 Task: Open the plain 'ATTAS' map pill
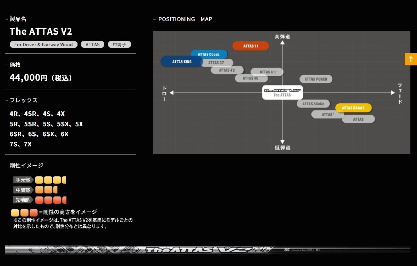(358, 119)
